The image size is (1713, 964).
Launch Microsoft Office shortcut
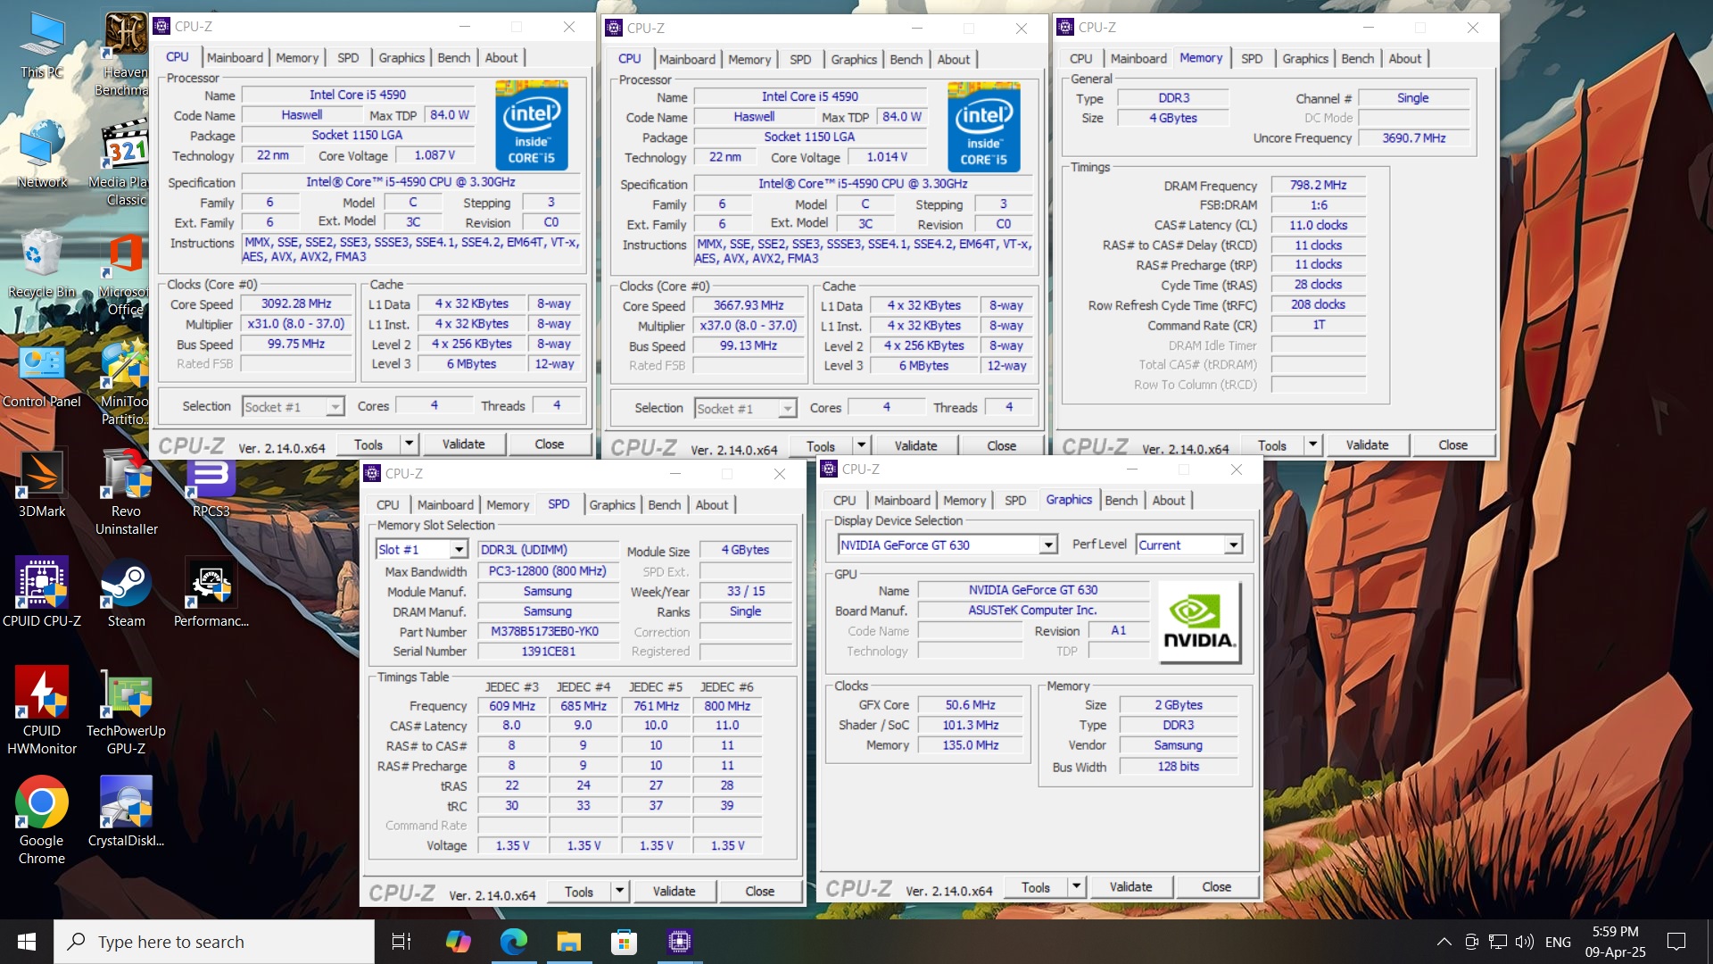coord(125,275)
